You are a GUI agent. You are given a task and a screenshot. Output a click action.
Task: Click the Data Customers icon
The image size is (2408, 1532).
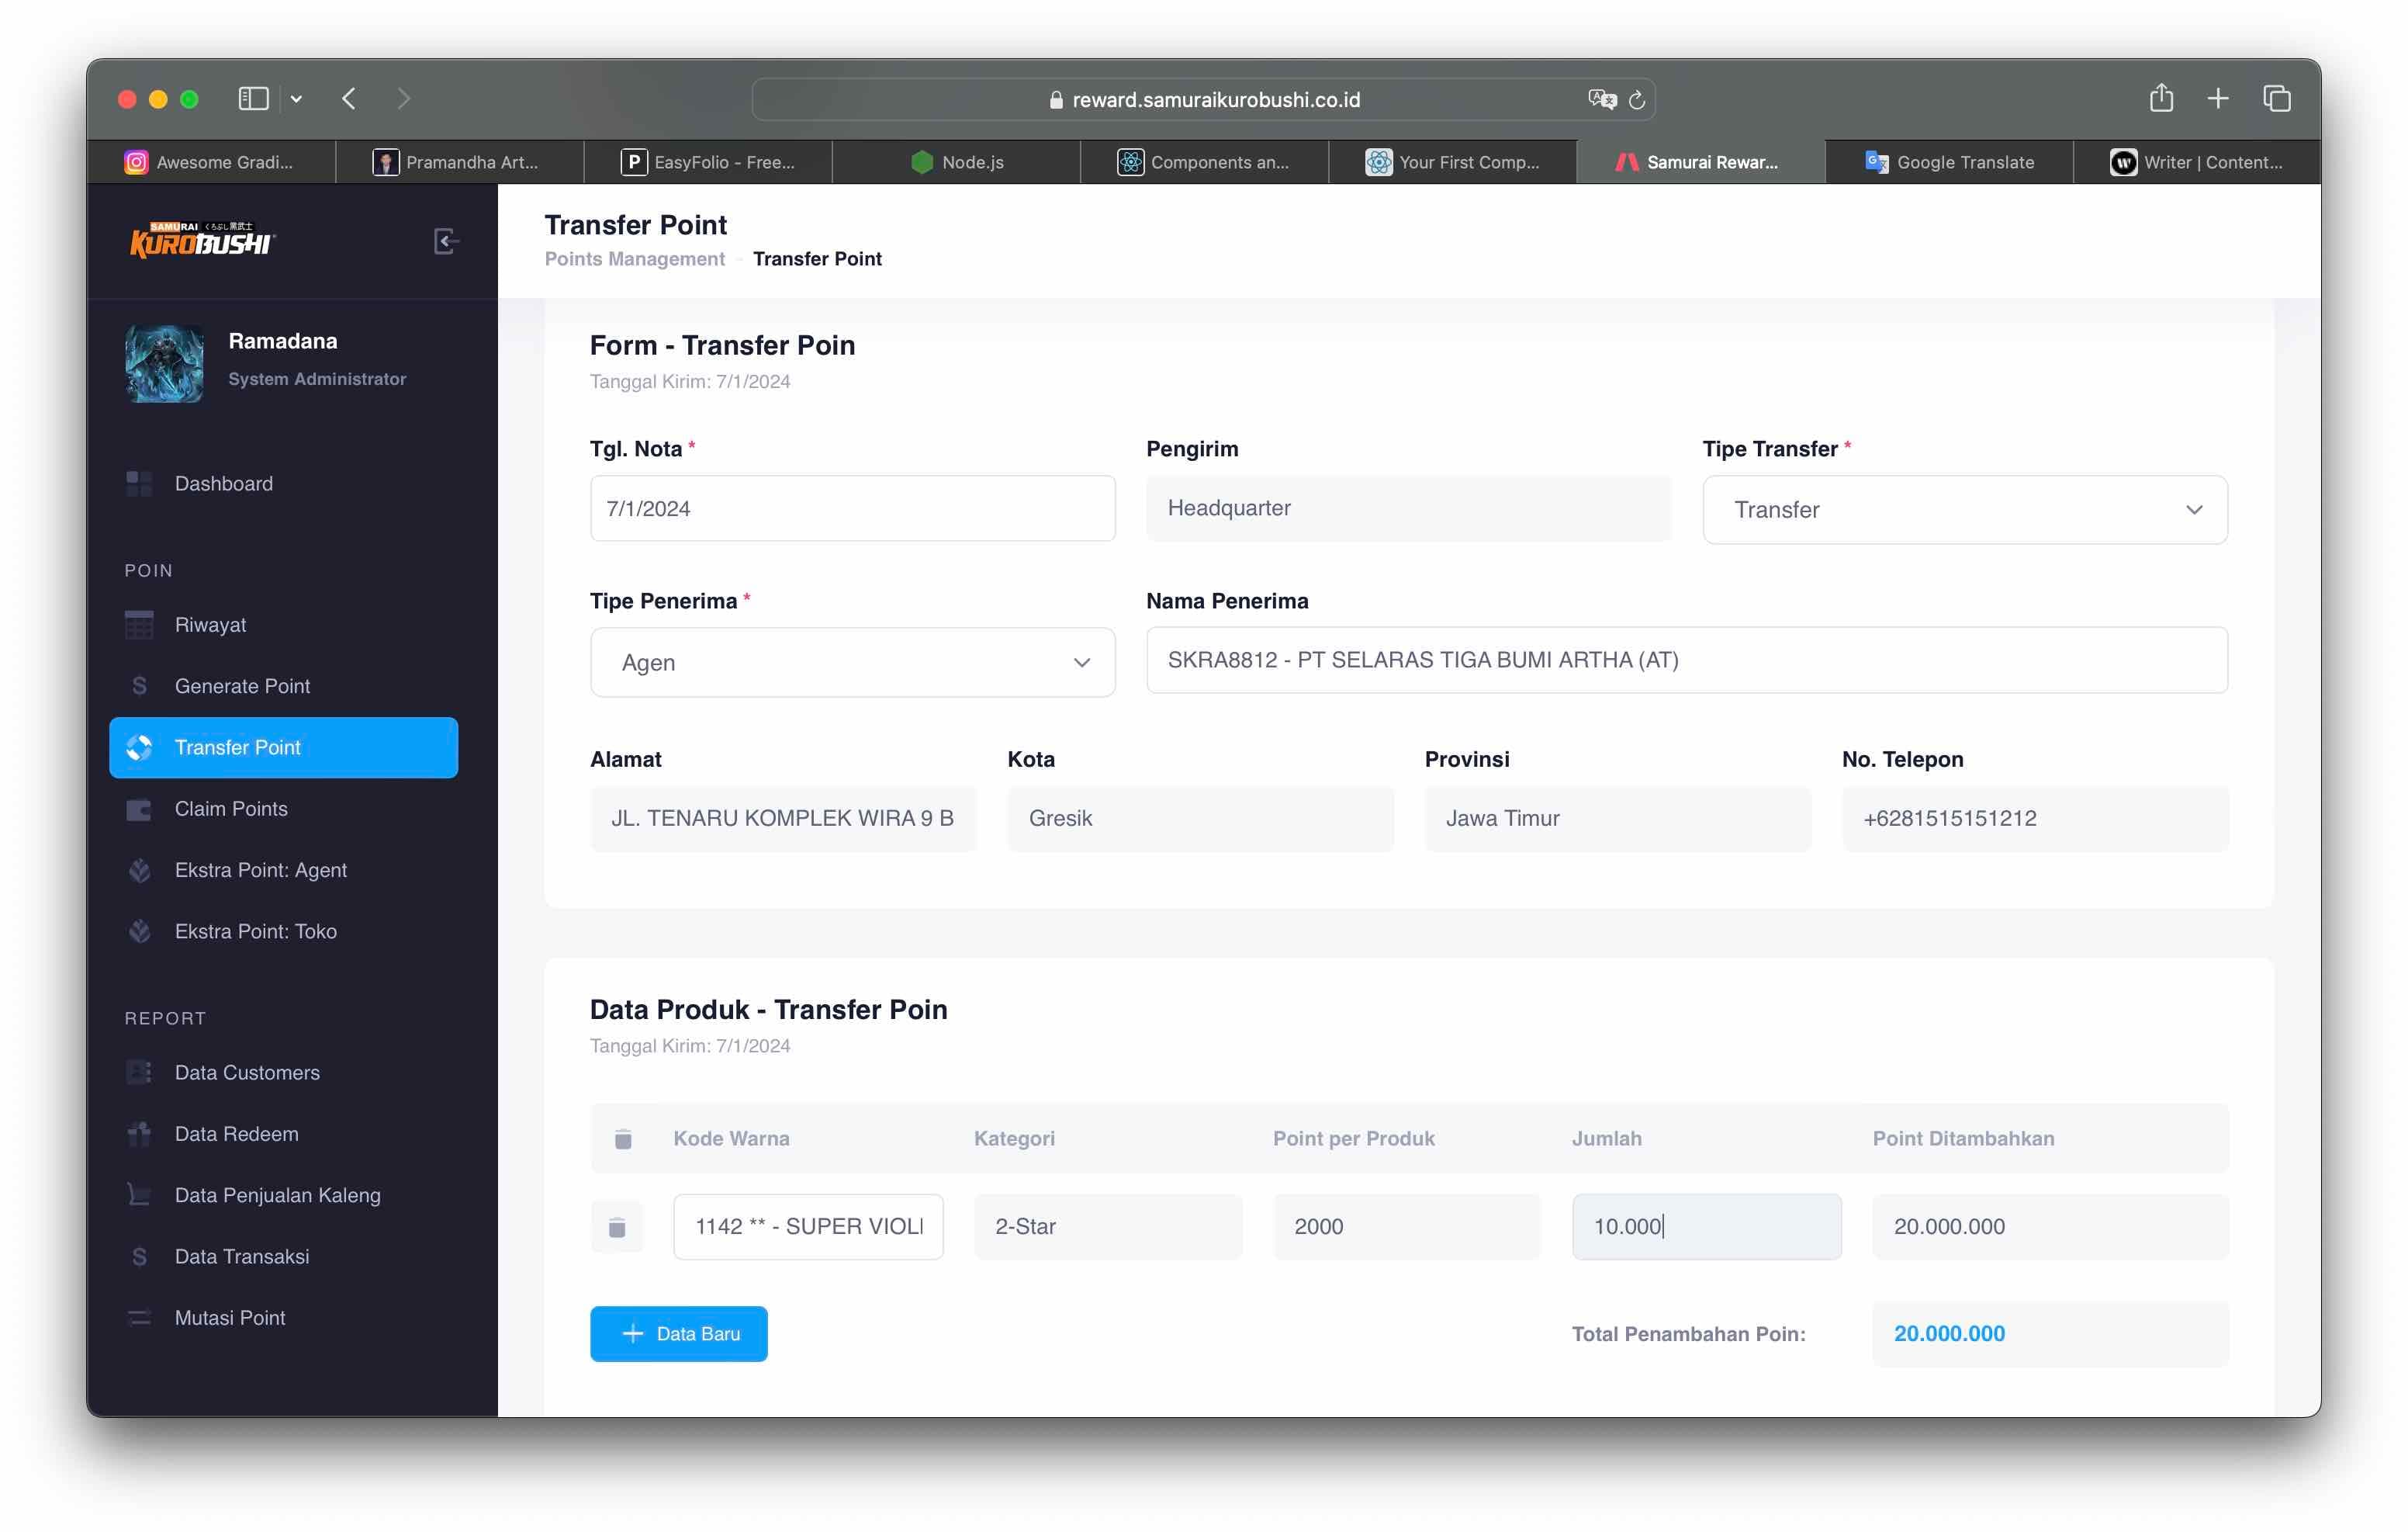coord(139,1072)
